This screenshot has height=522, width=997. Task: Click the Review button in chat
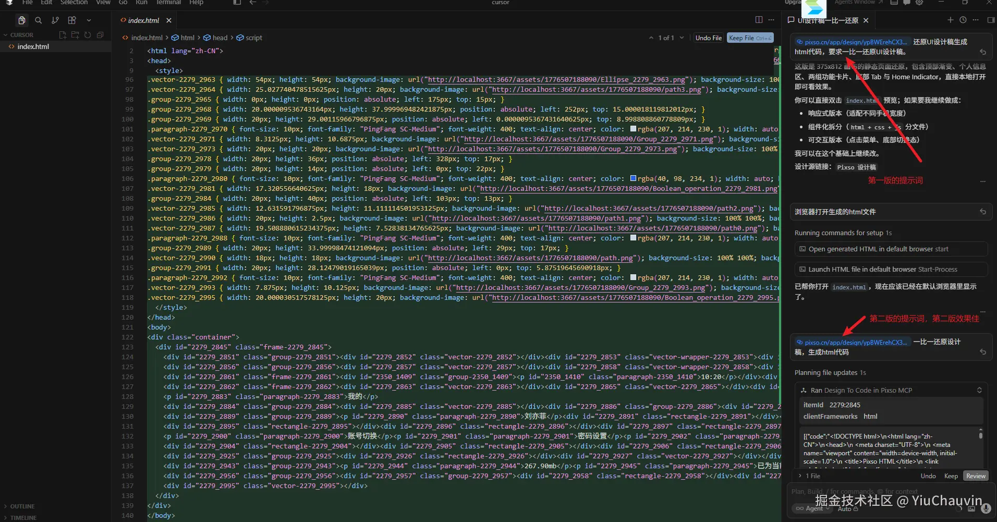click(x=975, y=476)
